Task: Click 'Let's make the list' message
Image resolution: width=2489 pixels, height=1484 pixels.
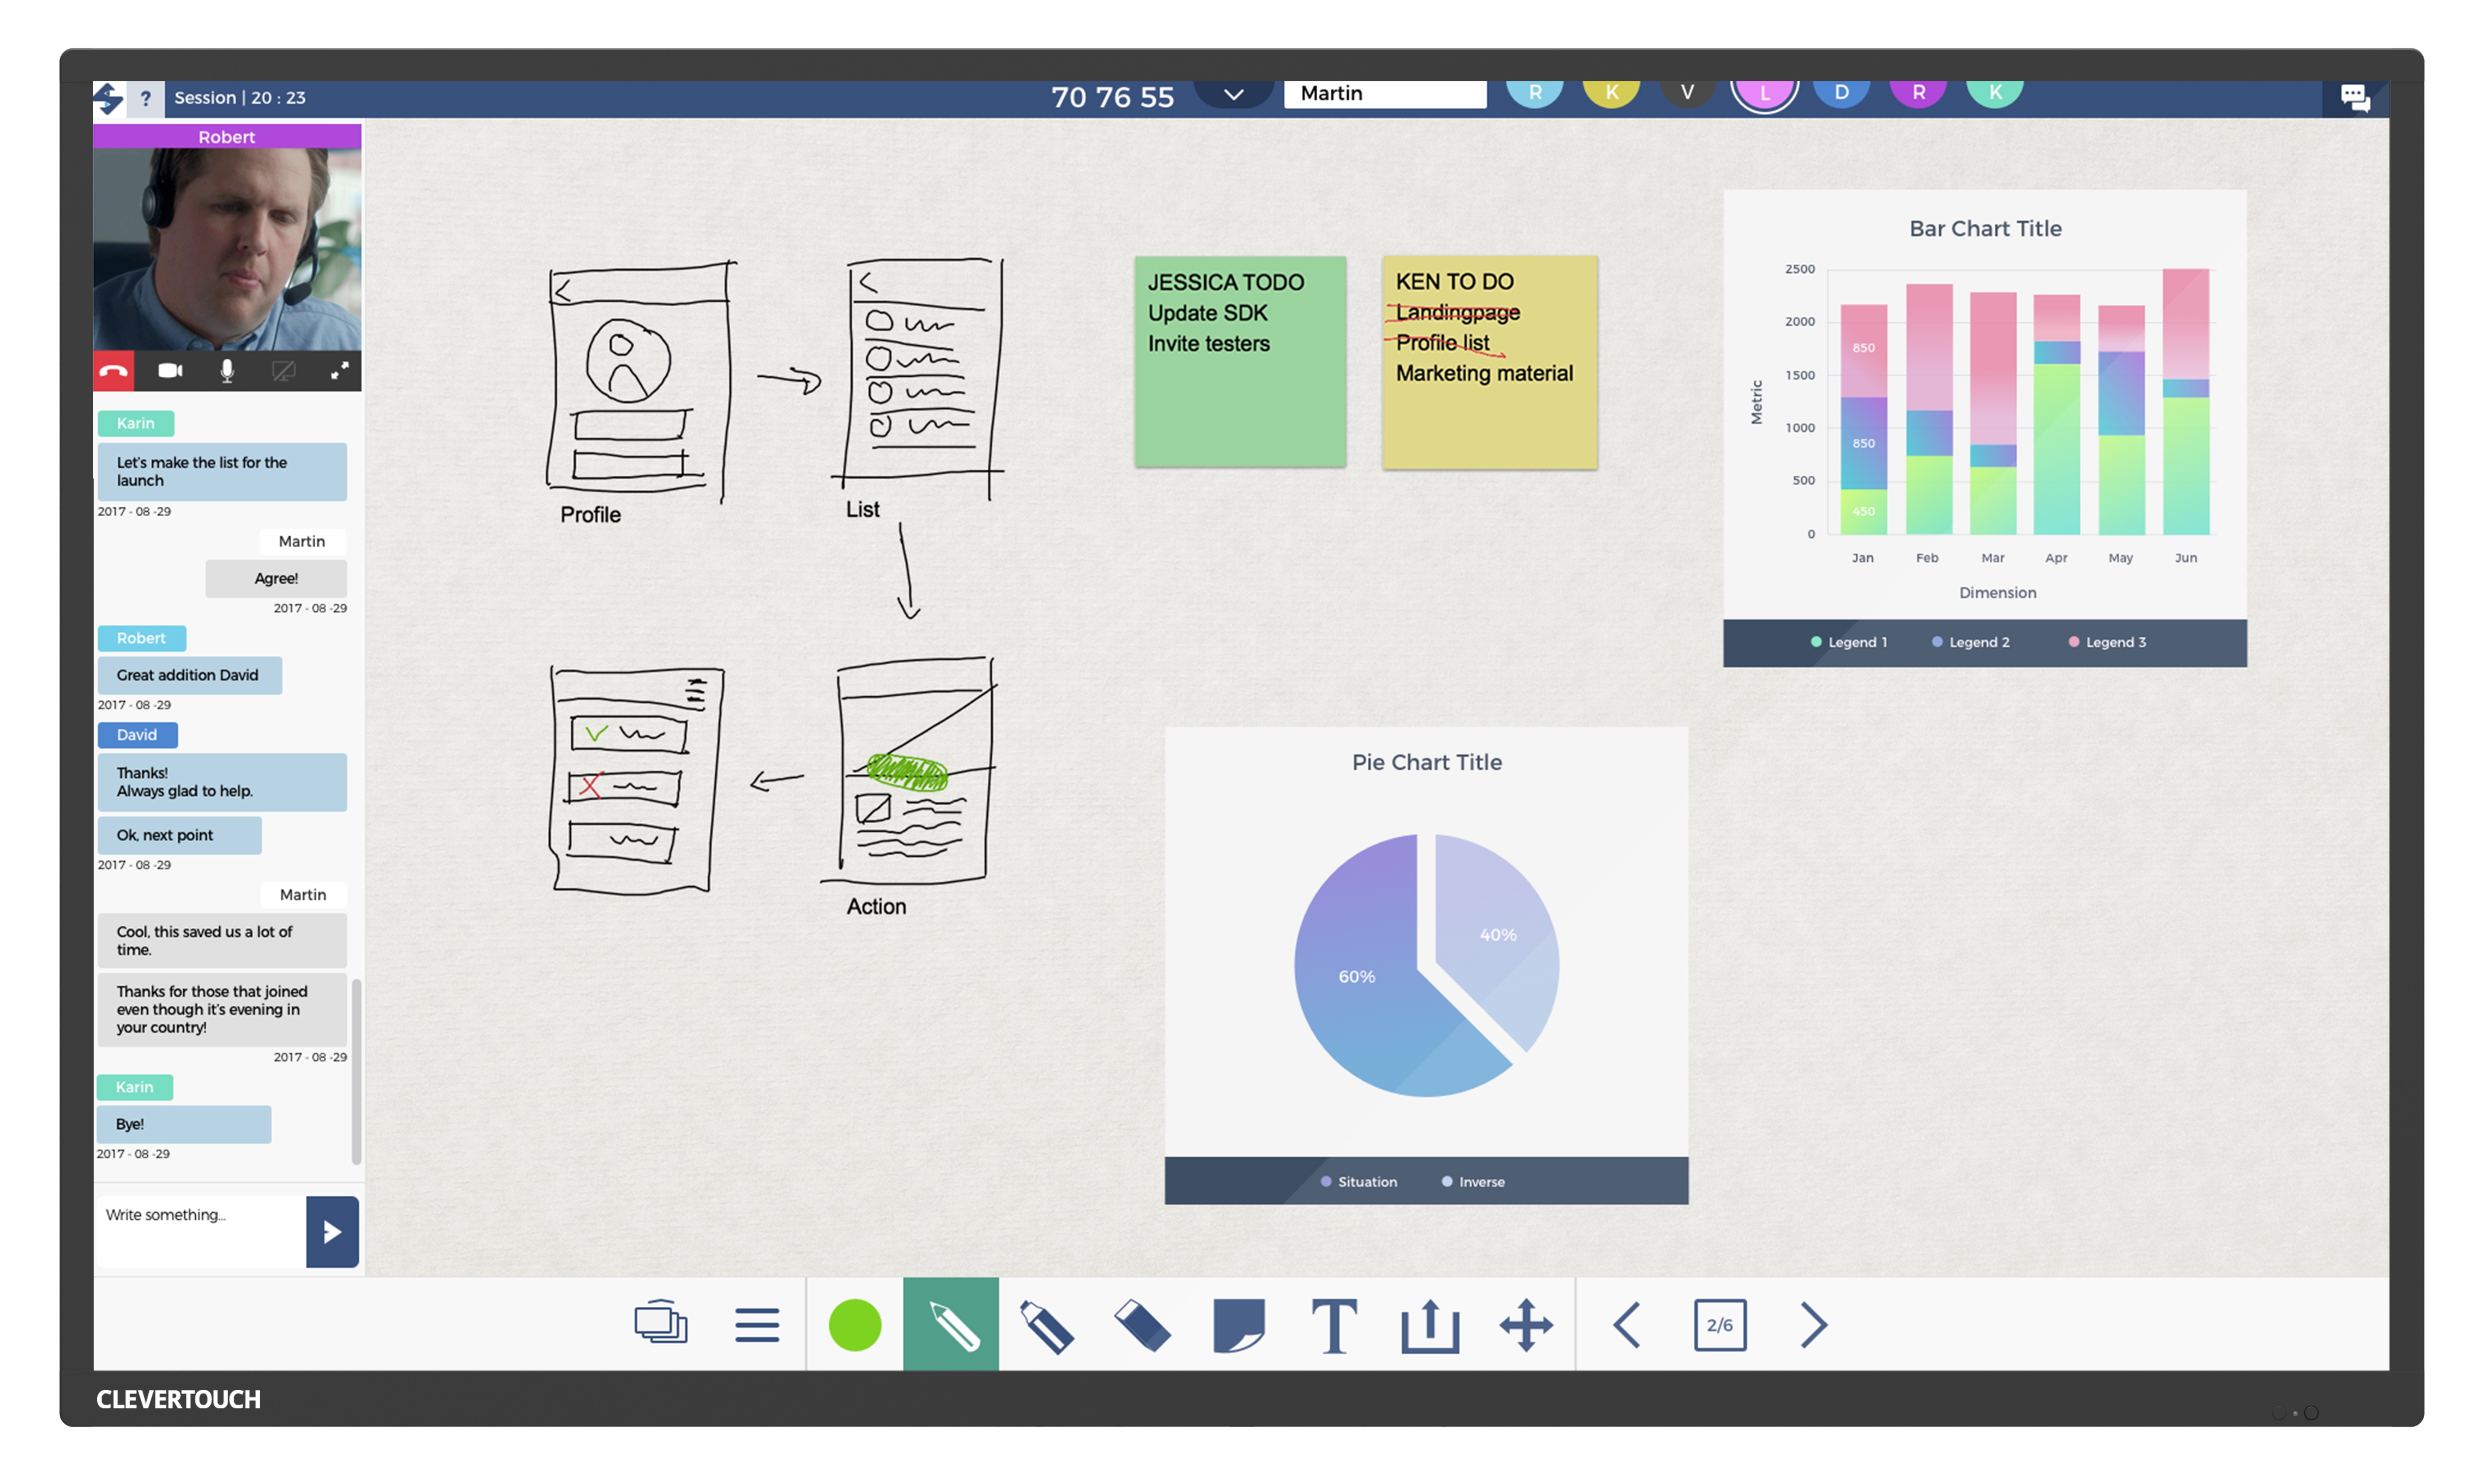Action: pos(222,472)
